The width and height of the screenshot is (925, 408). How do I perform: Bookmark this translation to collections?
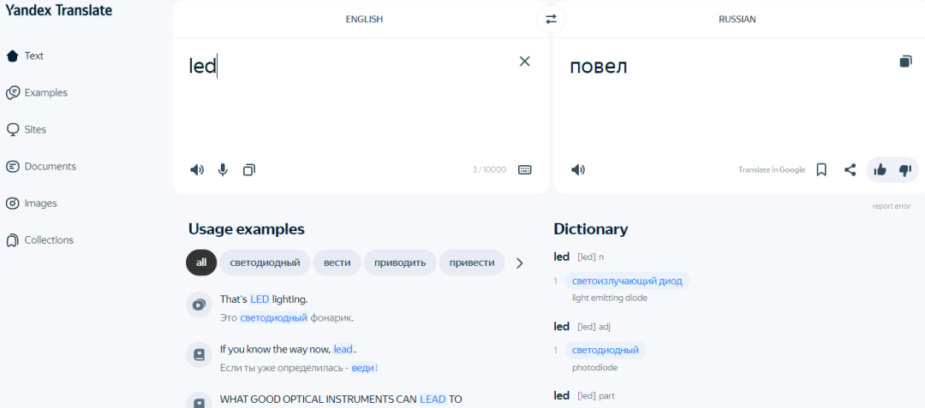click(821, 170)
